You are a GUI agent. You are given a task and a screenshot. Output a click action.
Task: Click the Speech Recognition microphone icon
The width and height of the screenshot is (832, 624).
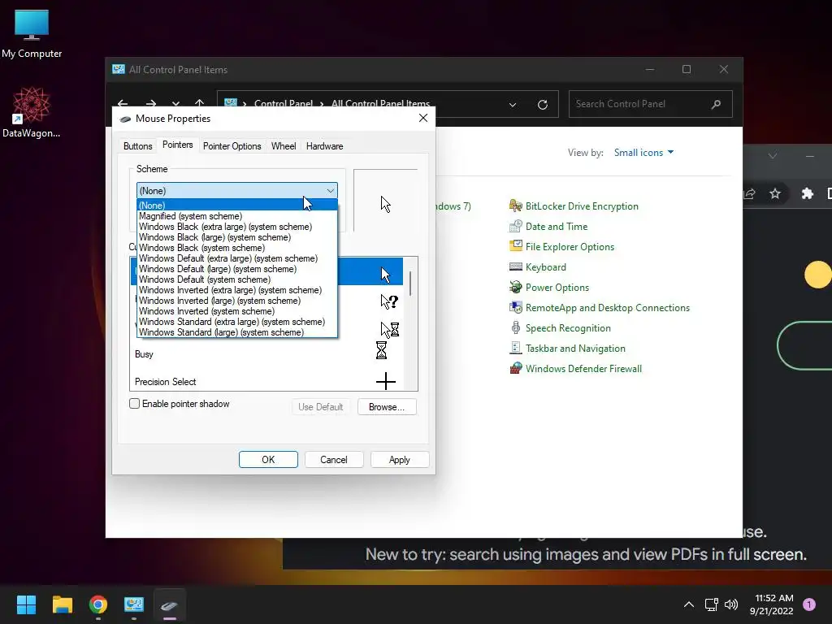[515, 328]
